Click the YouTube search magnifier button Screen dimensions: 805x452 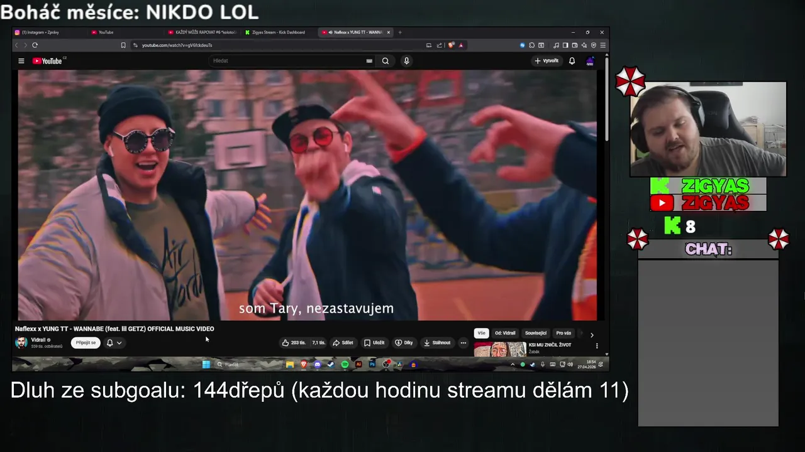coord(386,61)
